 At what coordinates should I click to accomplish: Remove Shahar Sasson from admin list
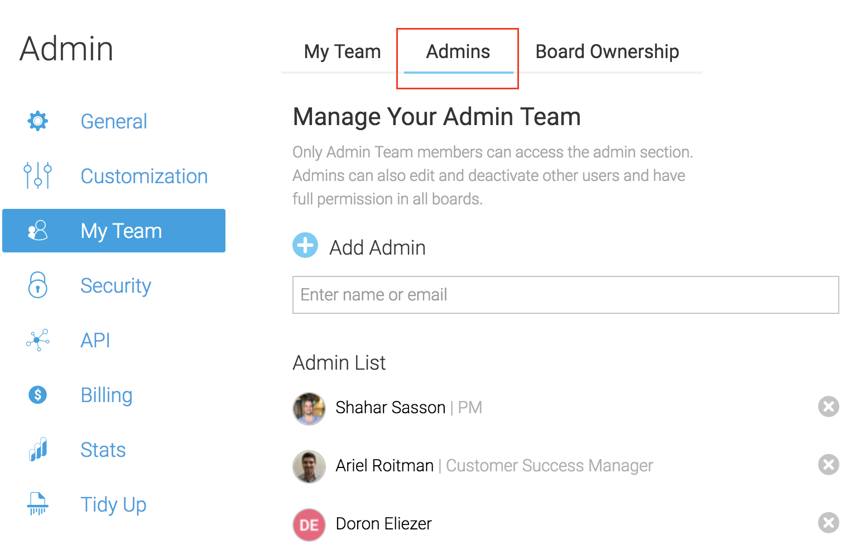(x=829, y=407)
